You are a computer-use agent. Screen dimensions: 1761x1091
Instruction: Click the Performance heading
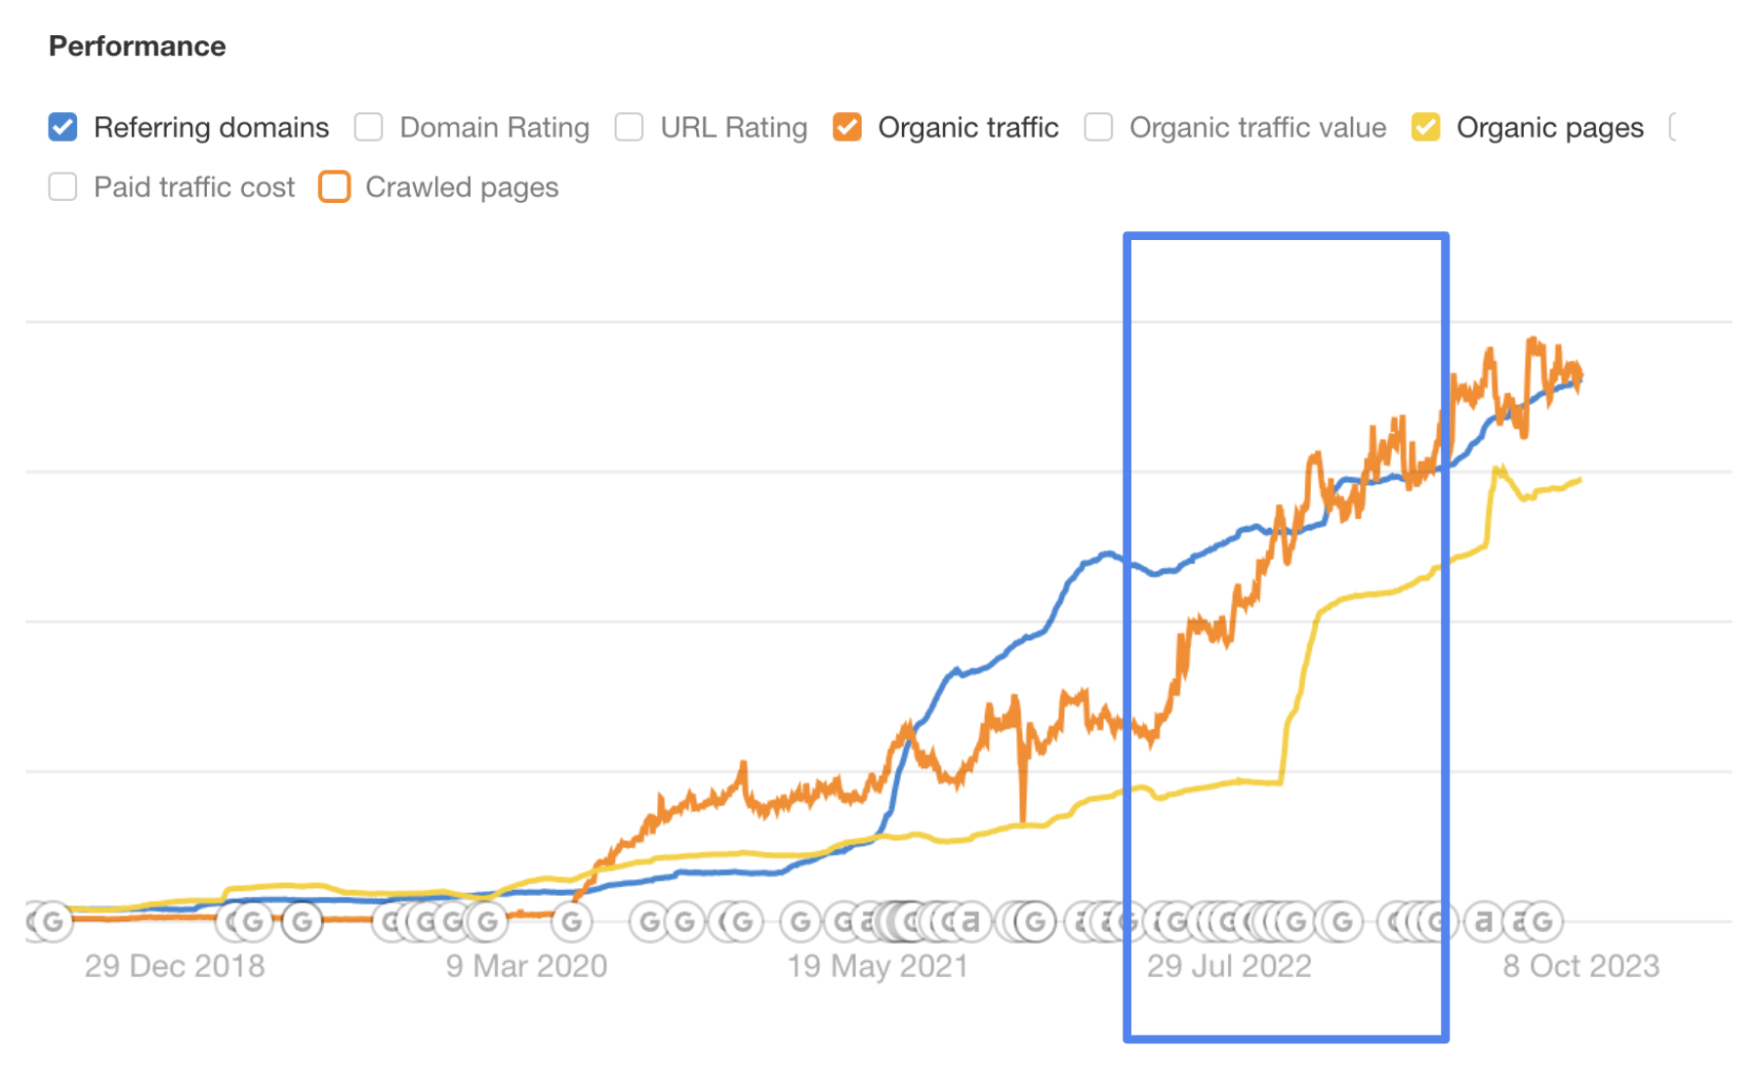(x=137, y=45)
